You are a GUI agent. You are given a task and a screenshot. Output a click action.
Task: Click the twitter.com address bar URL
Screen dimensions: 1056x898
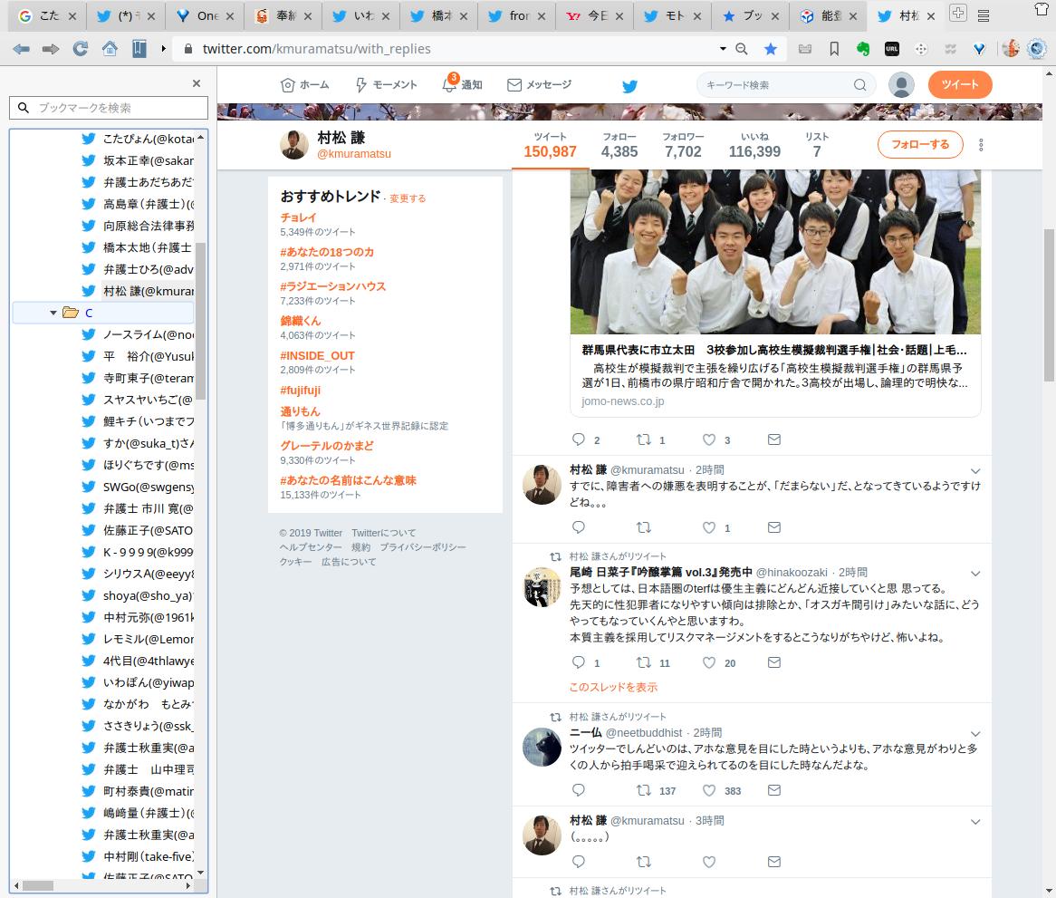coord(317,49)
